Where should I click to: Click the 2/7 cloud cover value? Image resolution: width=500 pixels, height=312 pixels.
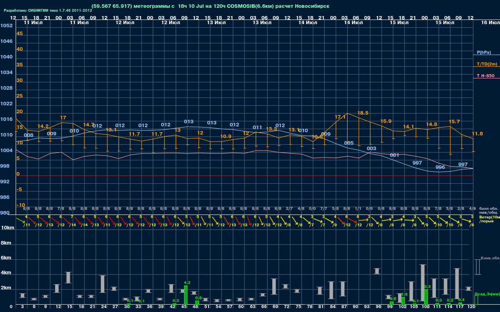pyautogui.click(x=289, y=209)
